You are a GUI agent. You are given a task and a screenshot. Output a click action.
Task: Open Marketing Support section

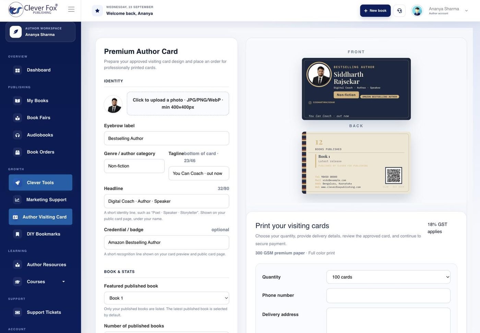click(x=40, y=200)
